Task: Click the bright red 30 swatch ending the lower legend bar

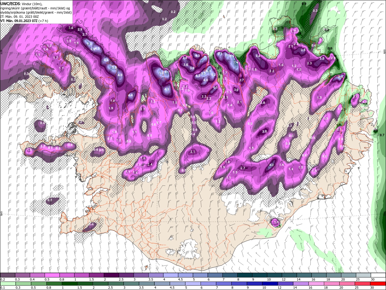Action: (x=378, y=284)
